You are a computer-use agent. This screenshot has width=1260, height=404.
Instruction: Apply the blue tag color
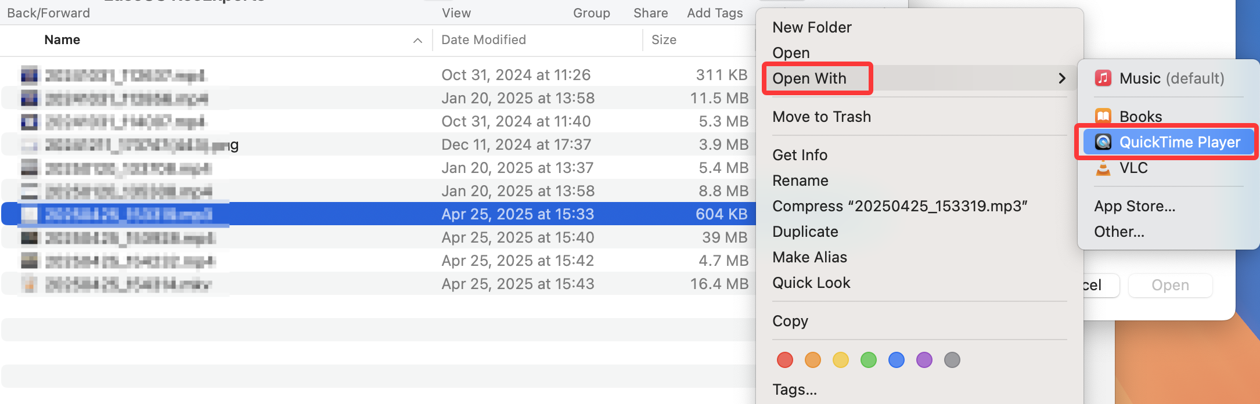[897, 360]
